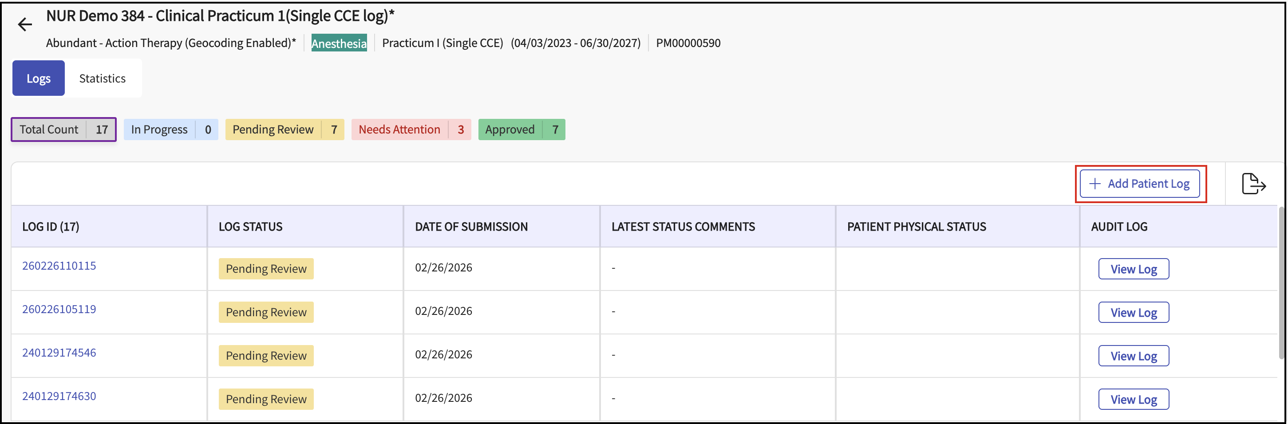This screenshot has width=1288, height=424.
Task: Filter logs by Pending Review status
Action: [x=284, y=130]
